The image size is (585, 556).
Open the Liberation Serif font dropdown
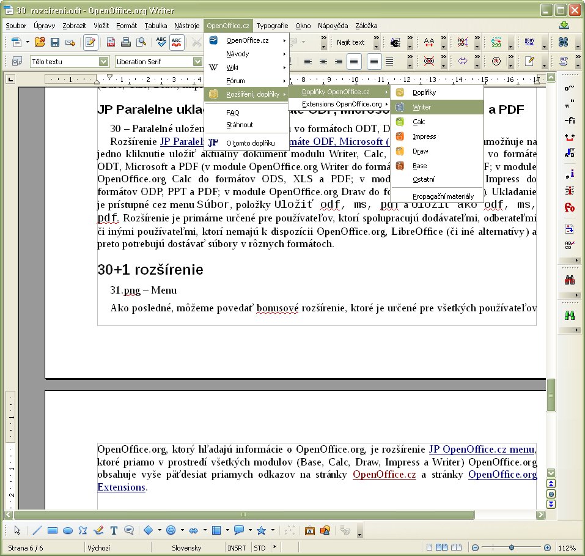197,61
